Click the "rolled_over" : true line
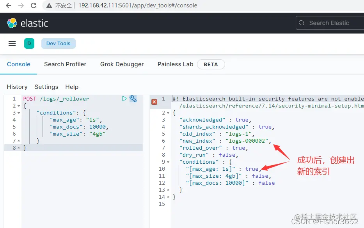Screen dimensions: 364x228 [213, 148]
